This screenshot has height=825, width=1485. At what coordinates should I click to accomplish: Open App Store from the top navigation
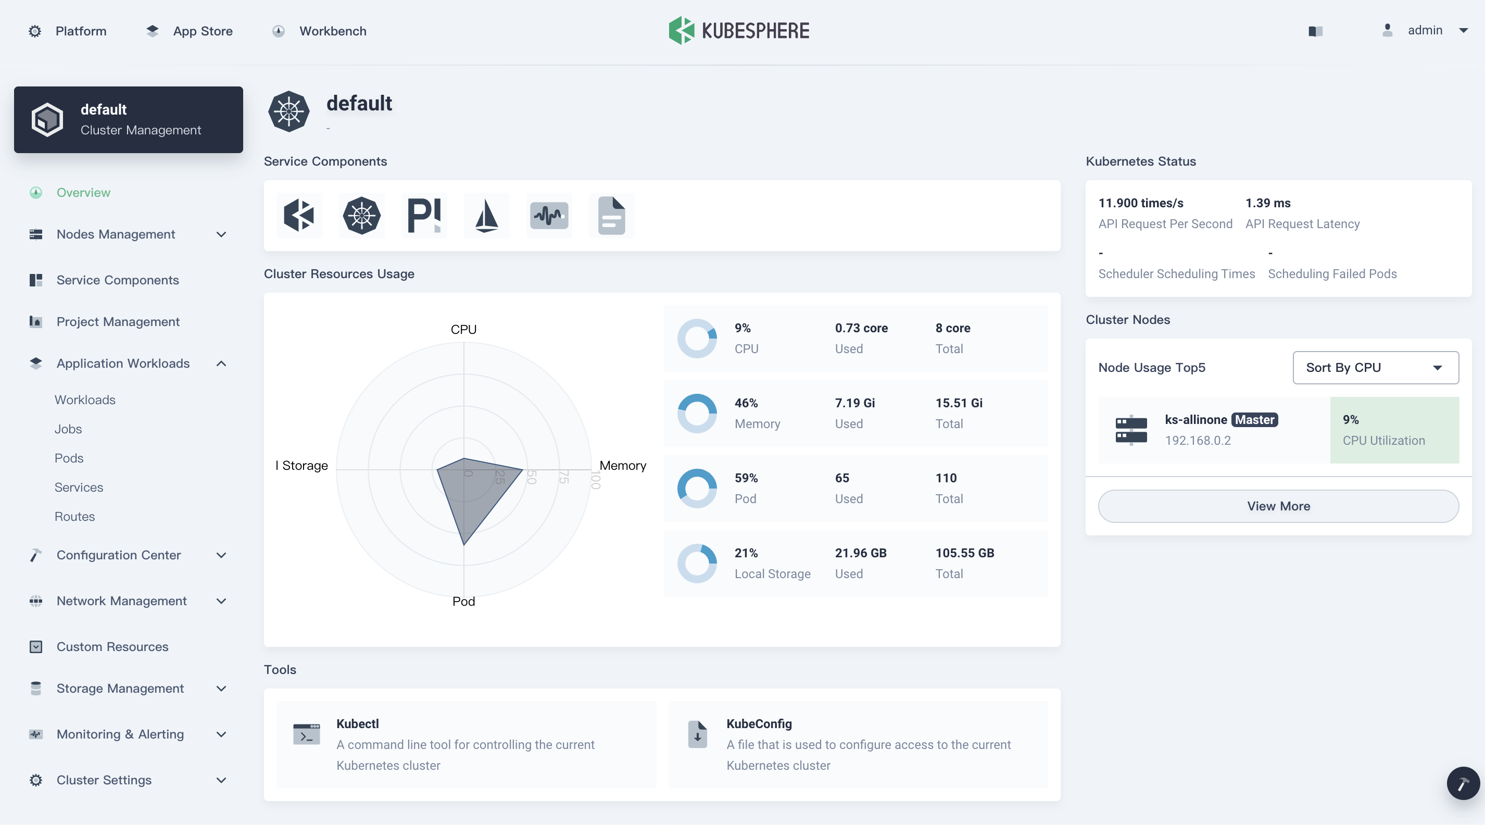pos(203,31)
